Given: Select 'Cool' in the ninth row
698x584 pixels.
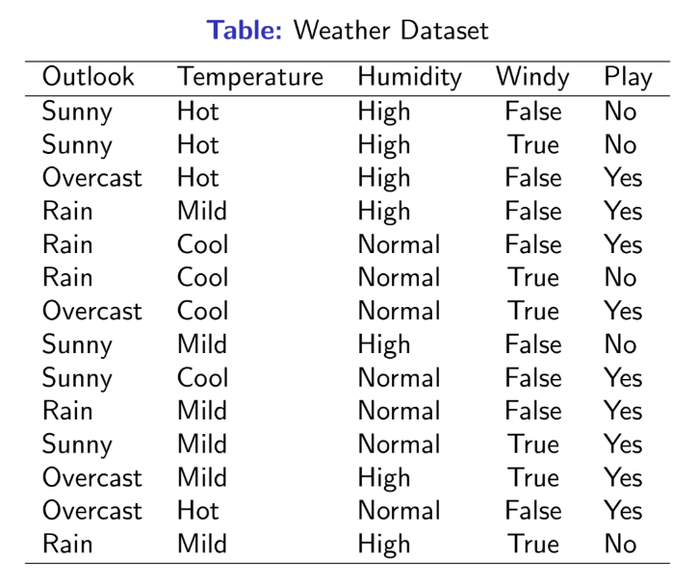Looking at the screenshot, I should tap(202, 378).
